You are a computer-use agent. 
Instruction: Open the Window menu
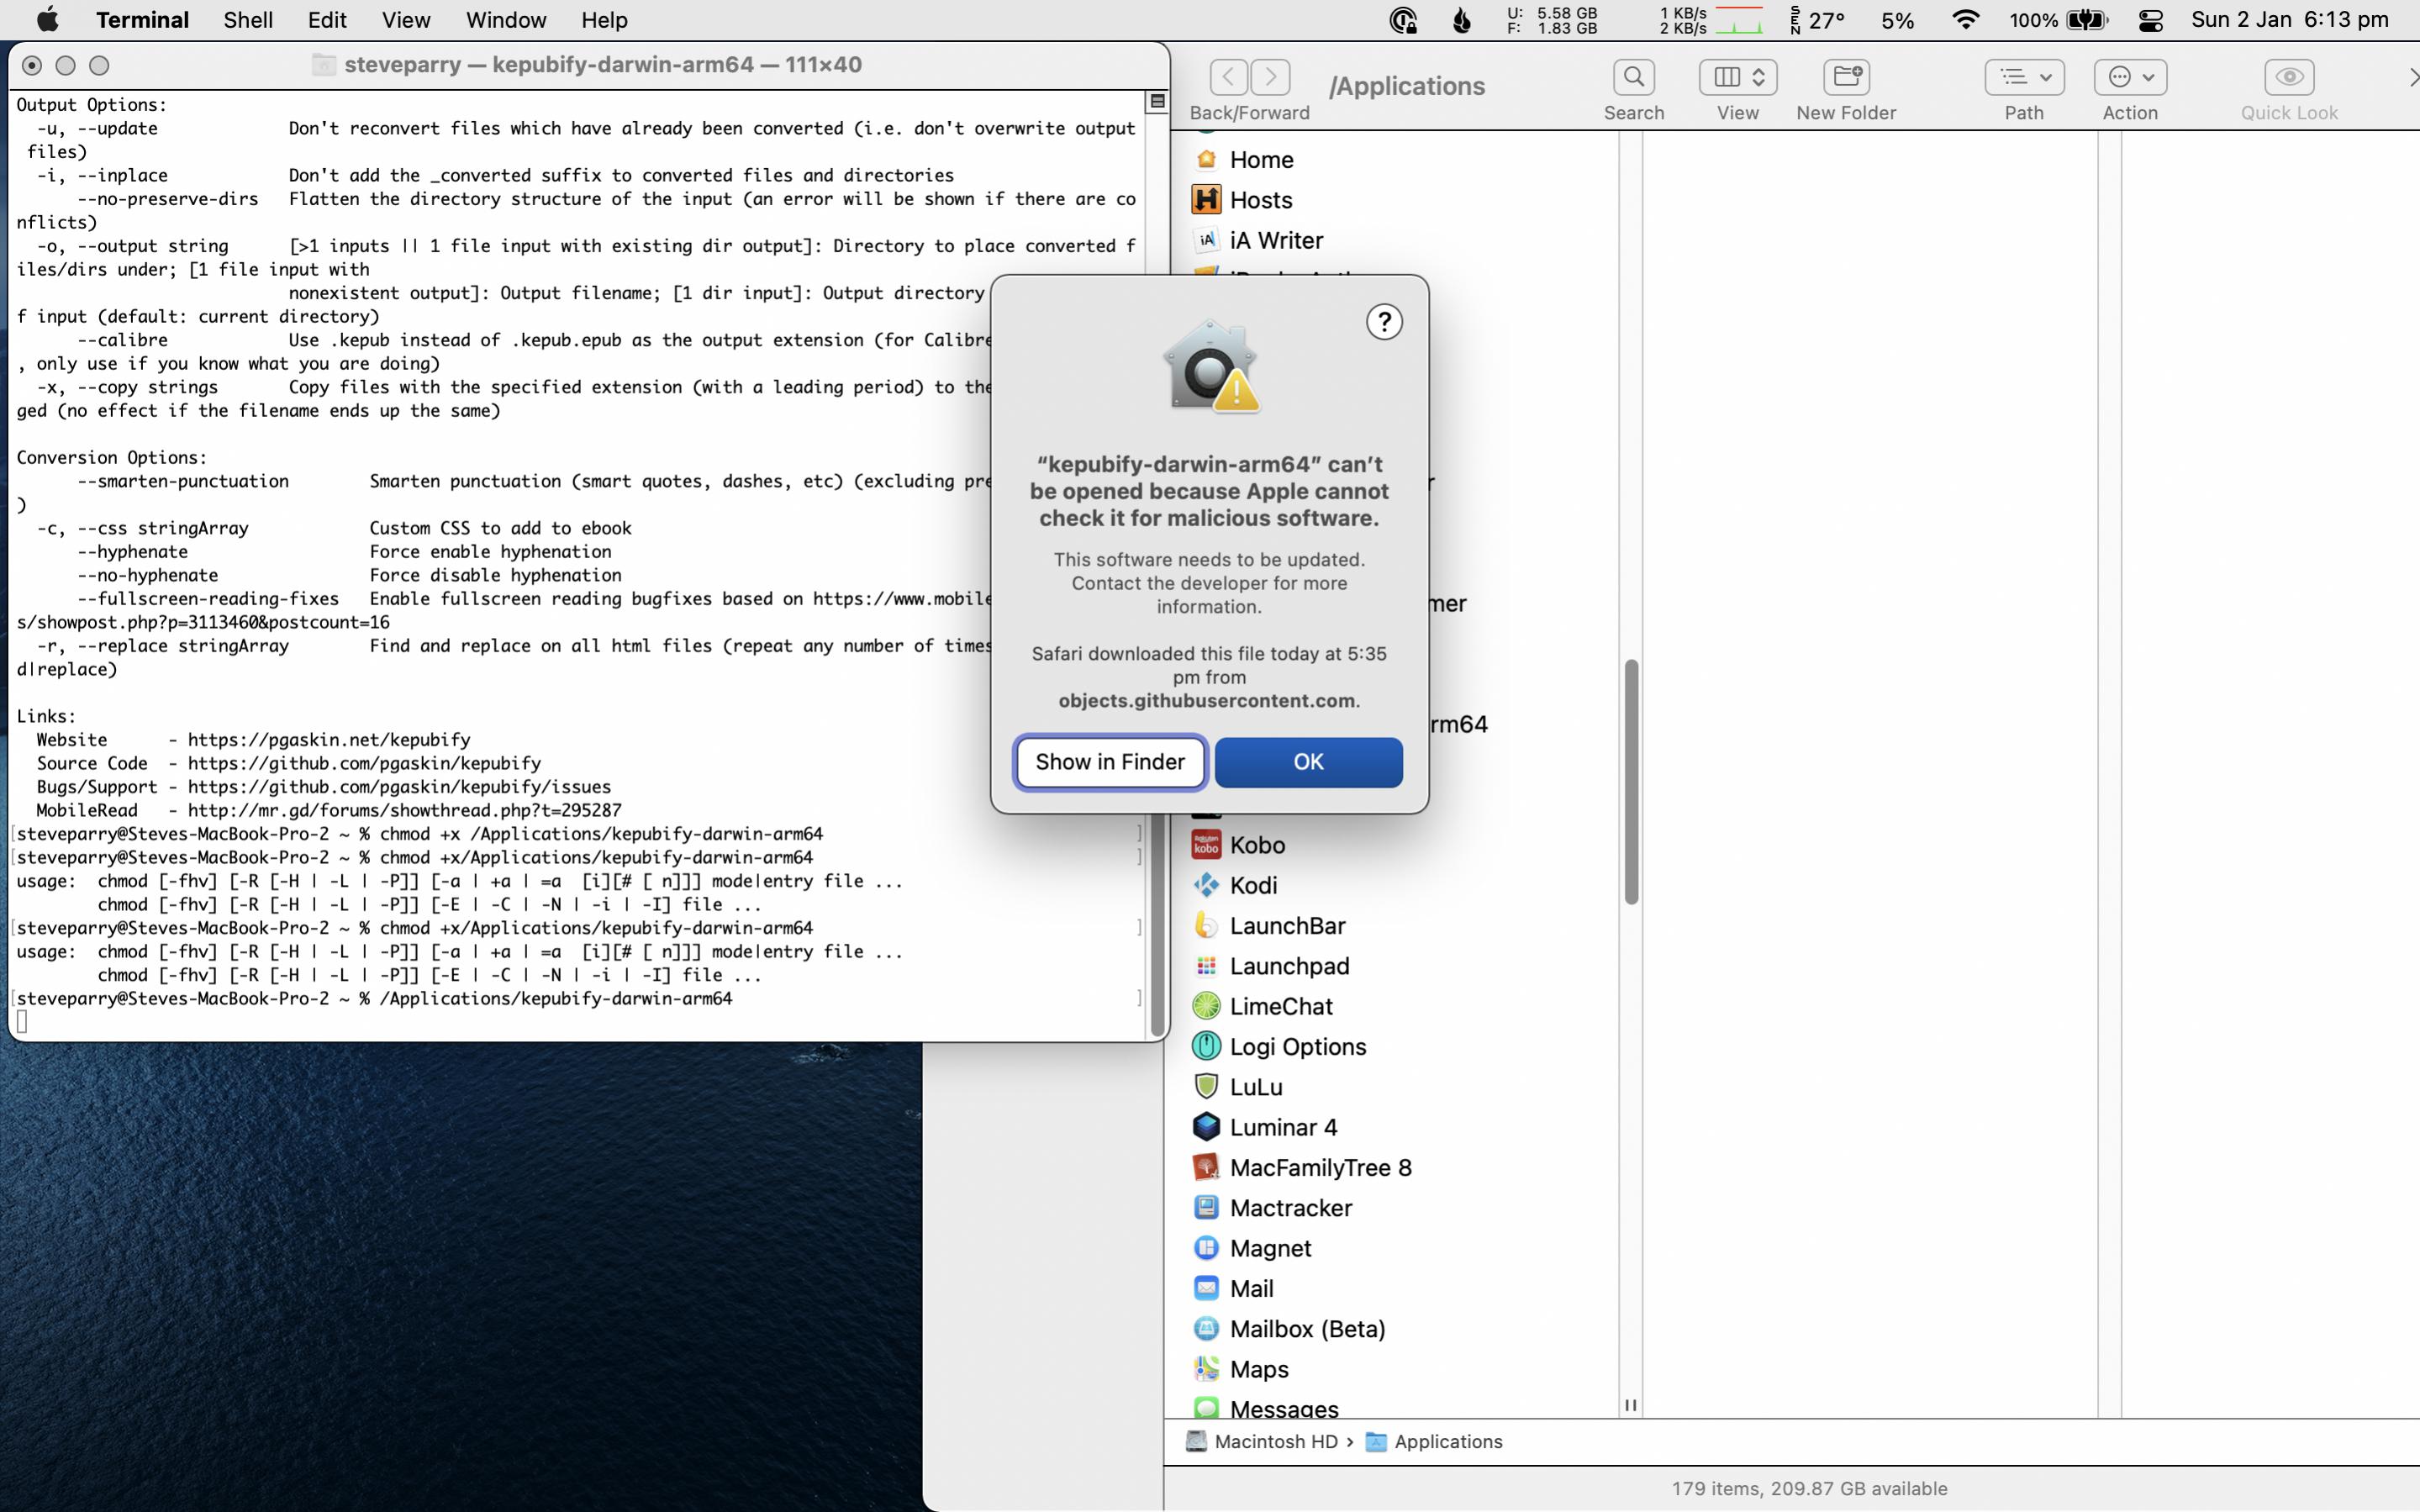(506, 20)
